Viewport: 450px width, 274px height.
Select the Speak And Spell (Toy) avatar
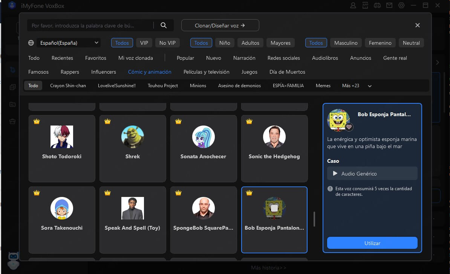click(x=133, y=208)
